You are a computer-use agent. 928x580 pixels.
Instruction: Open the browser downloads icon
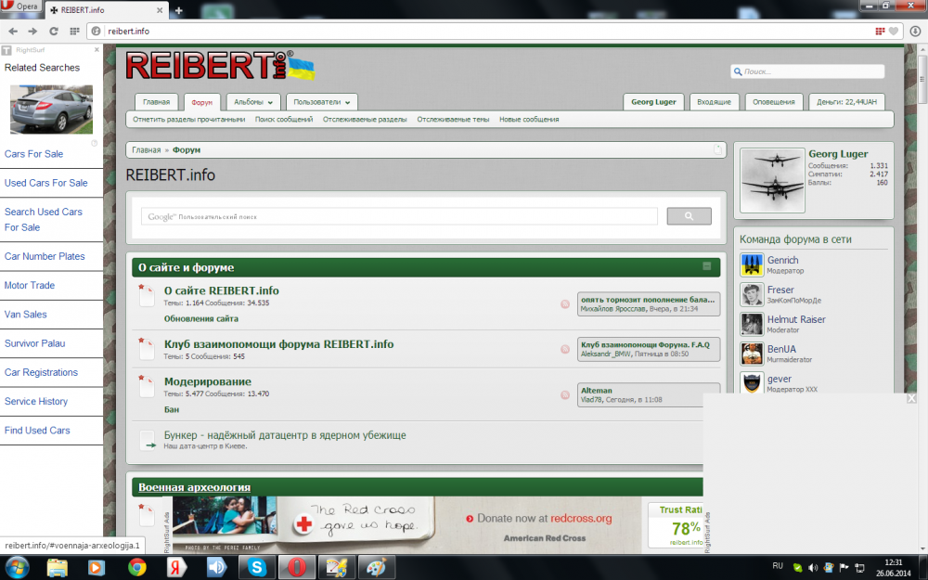(915, 31)
